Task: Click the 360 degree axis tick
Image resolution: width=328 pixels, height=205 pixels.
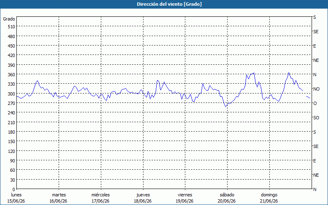Action: point(11,75)
